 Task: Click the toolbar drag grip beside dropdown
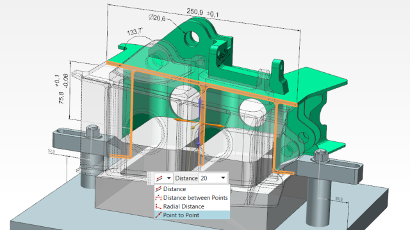click(150, 178)
